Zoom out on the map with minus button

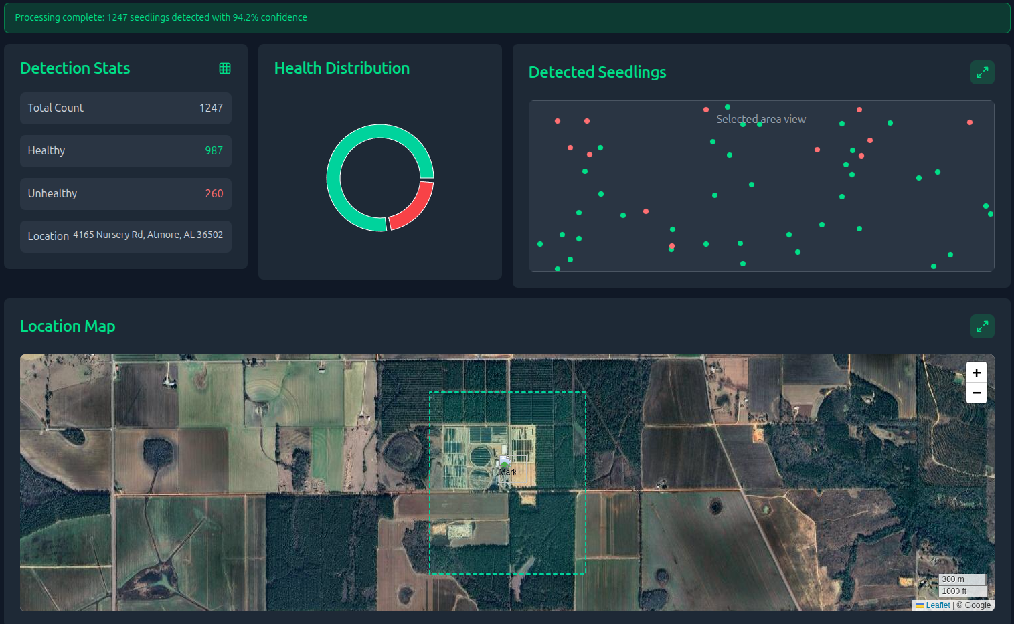click(x=976, y=393)
